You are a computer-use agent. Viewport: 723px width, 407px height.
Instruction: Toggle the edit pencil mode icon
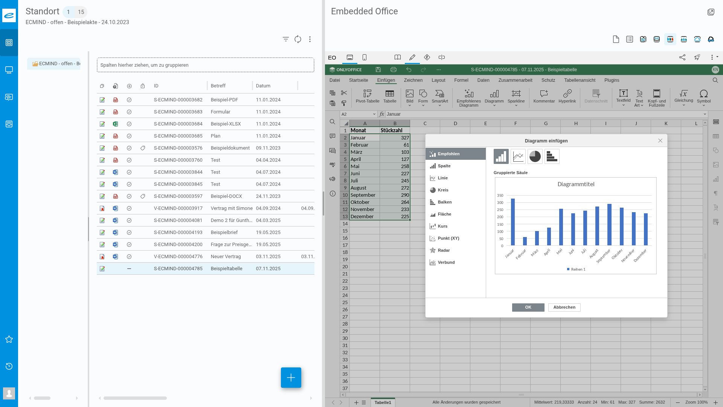point(412,57)
